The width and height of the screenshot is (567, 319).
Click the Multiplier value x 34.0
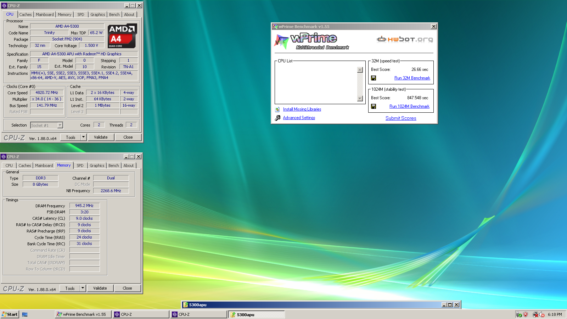coord(47,99)
